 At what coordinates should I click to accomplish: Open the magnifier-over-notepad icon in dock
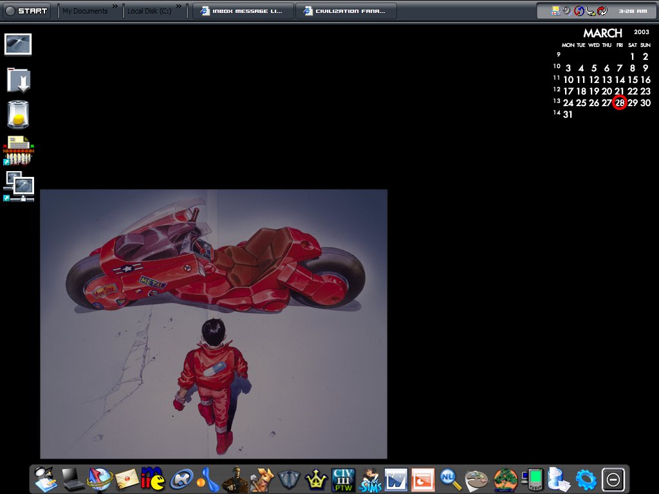pos(46,479)
